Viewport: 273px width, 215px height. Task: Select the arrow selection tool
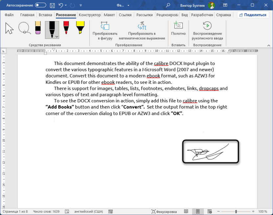(9, 28)
